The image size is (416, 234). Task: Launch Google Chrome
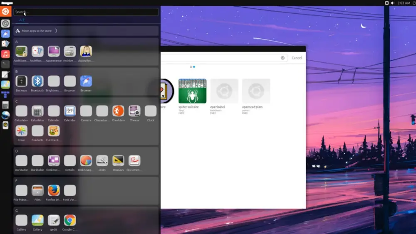point(70,220)
